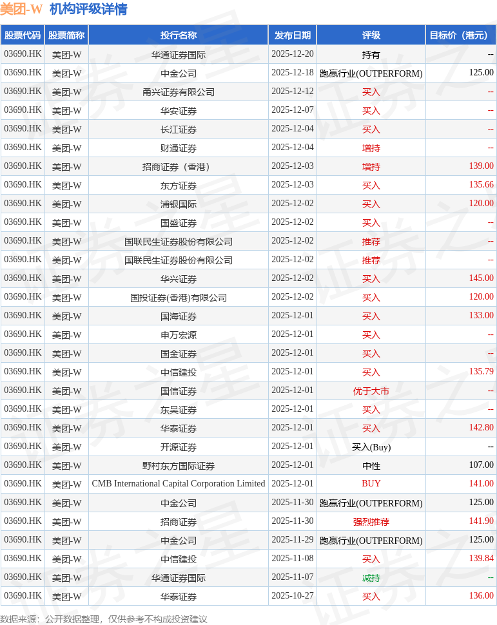Image resolution: width=497 pixels, height=625 pixels.
Task: Click the 强烈推荐 rating cell
Action: pyautogui.click(x=371, y=522)
